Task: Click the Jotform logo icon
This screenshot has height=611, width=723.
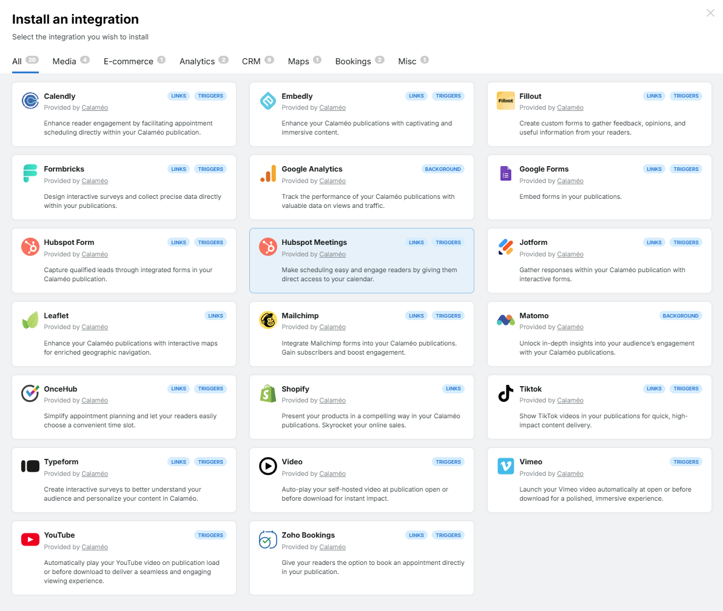Action: [505, 247]
